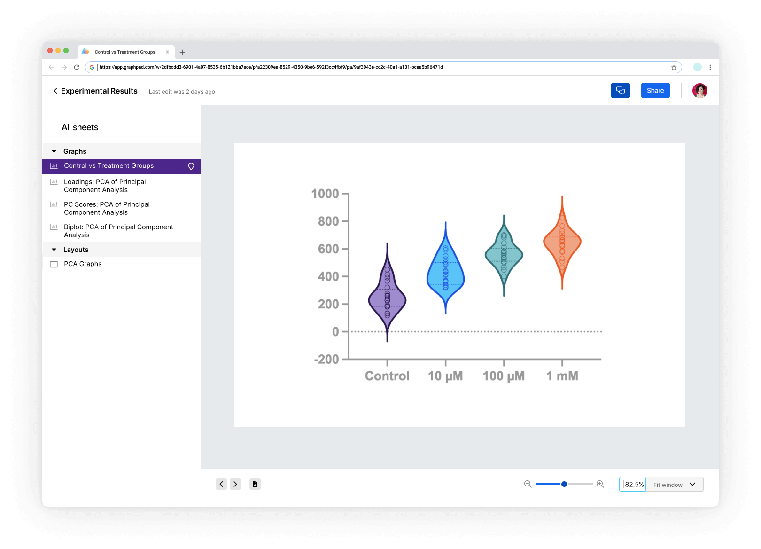This screenshot has height=549, width=761.
Task: Go to next sheet arrow
Action: 235,484
